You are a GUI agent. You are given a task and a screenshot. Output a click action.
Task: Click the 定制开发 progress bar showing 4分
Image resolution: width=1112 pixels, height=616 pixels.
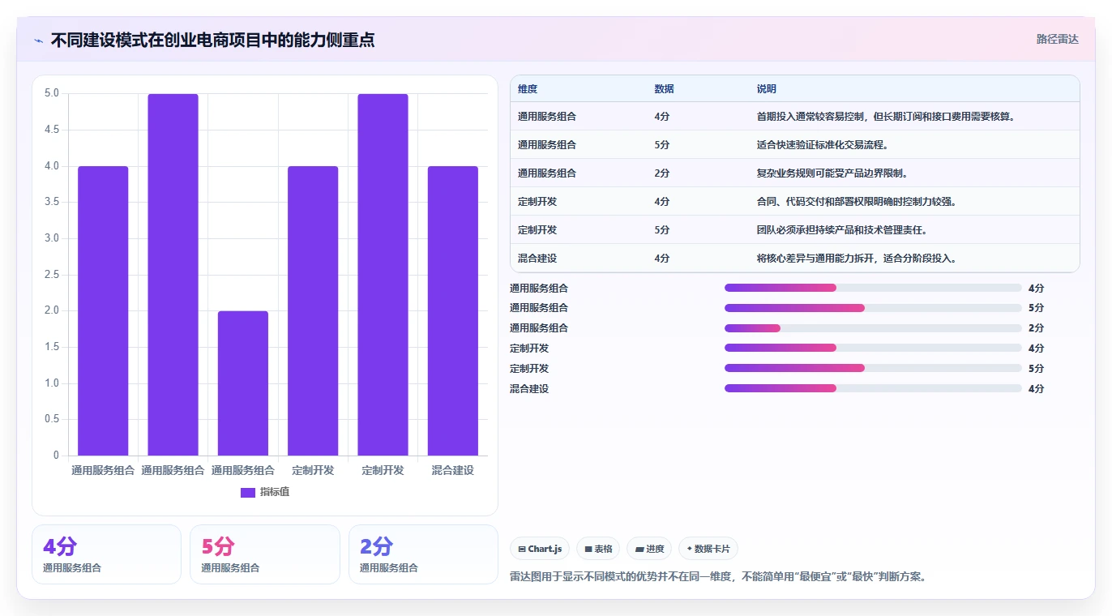pyautogui.click(x=873, y=349)
